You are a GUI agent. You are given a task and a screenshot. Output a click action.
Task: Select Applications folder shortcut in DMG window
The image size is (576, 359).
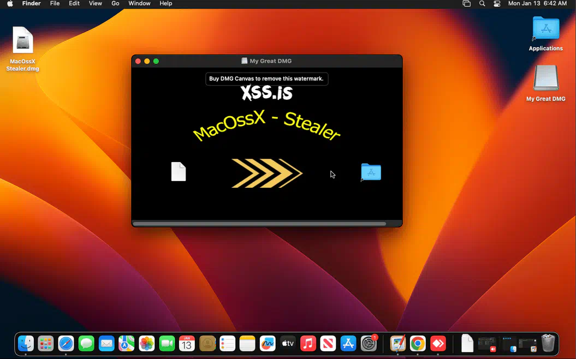[371, 172]
